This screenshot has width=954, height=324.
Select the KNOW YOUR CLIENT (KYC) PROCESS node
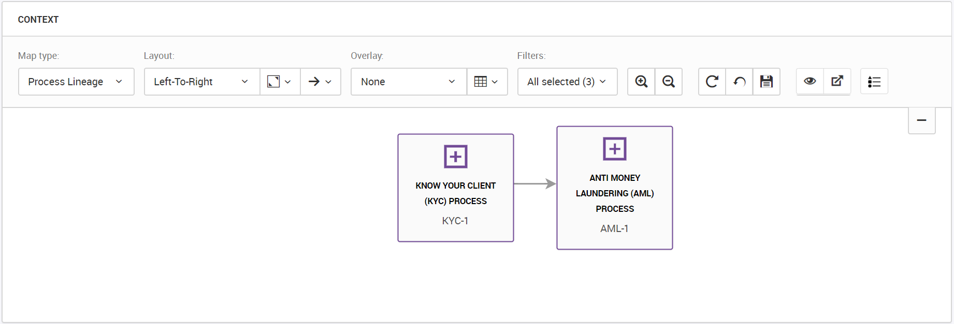[x=456, y=188]
